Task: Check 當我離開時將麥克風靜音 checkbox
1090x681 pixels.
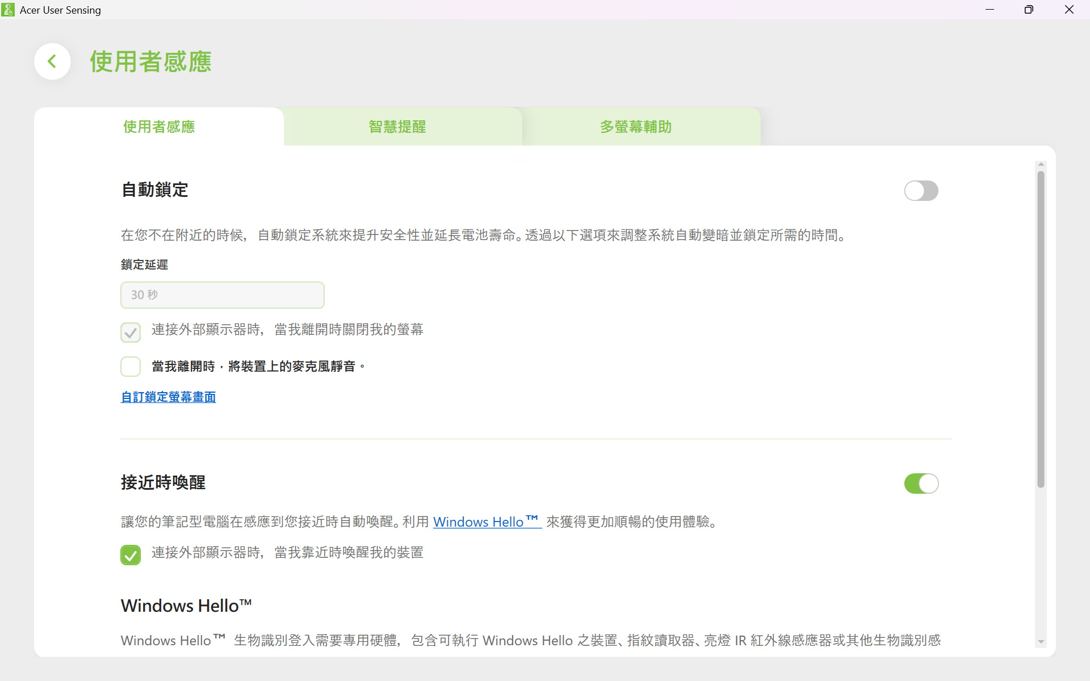Action: click(x=131, y=367)
